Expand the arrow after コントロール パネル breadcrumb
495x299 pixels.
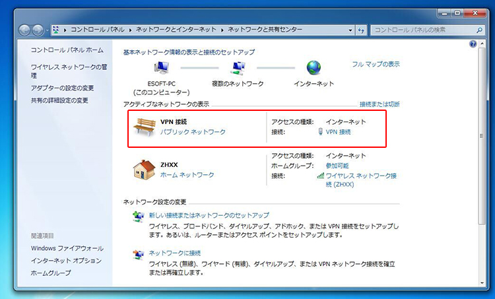(x=130, y=30)
